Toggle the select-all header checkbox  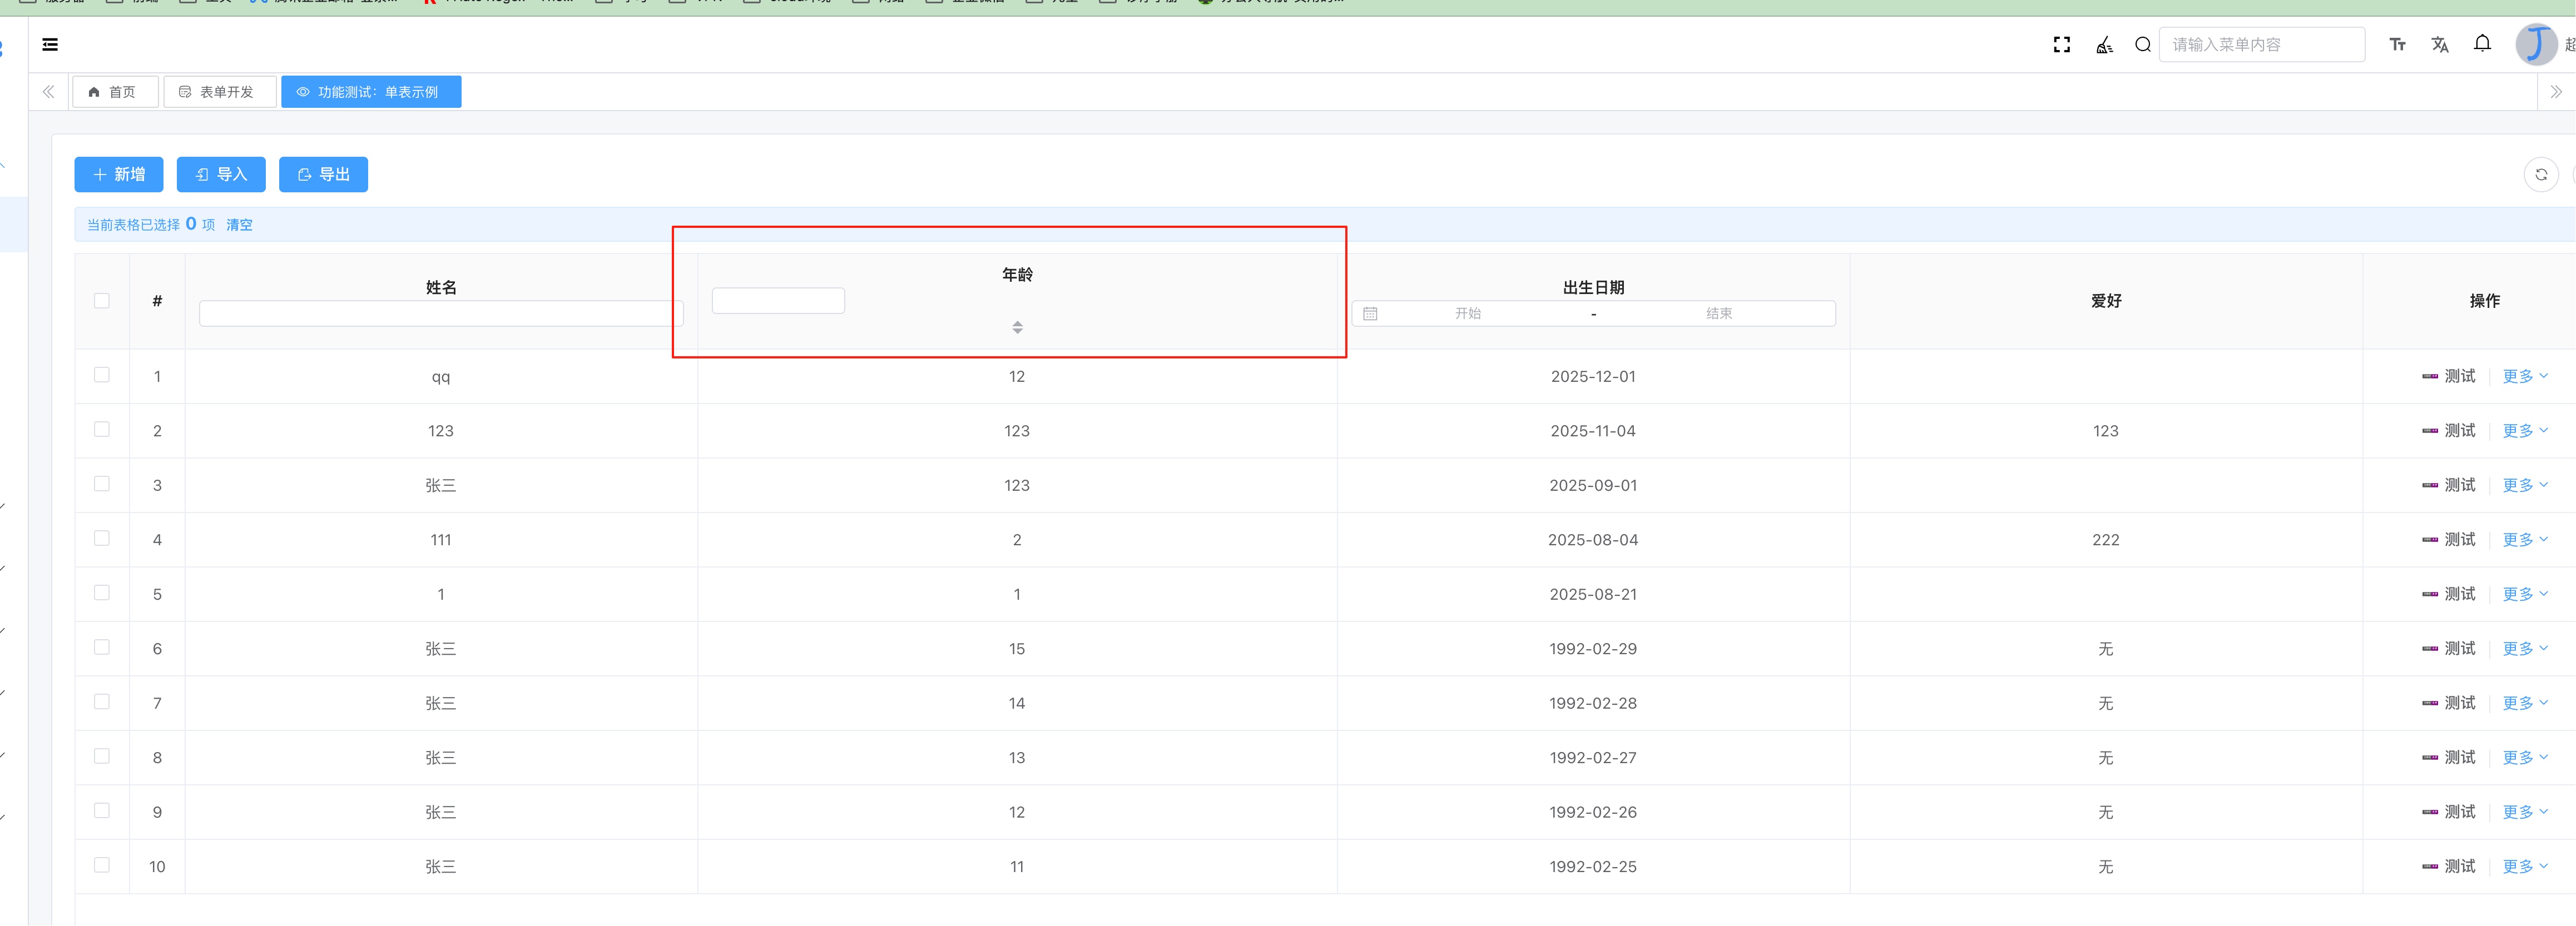102,301
